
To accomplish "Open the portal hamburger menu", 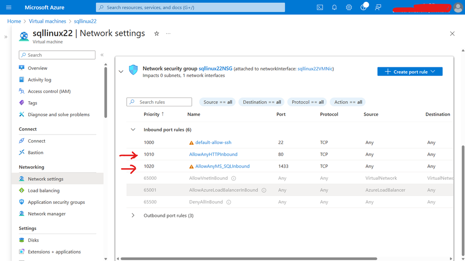I will [x=8, y=7].
